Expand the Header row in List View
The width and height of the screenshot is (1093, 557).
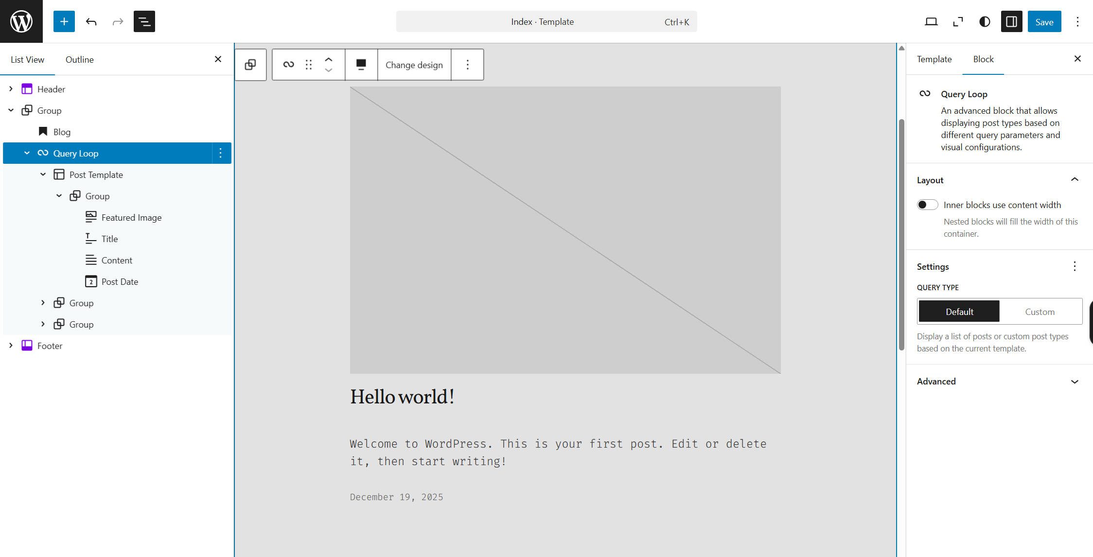(x=11, y=89)
